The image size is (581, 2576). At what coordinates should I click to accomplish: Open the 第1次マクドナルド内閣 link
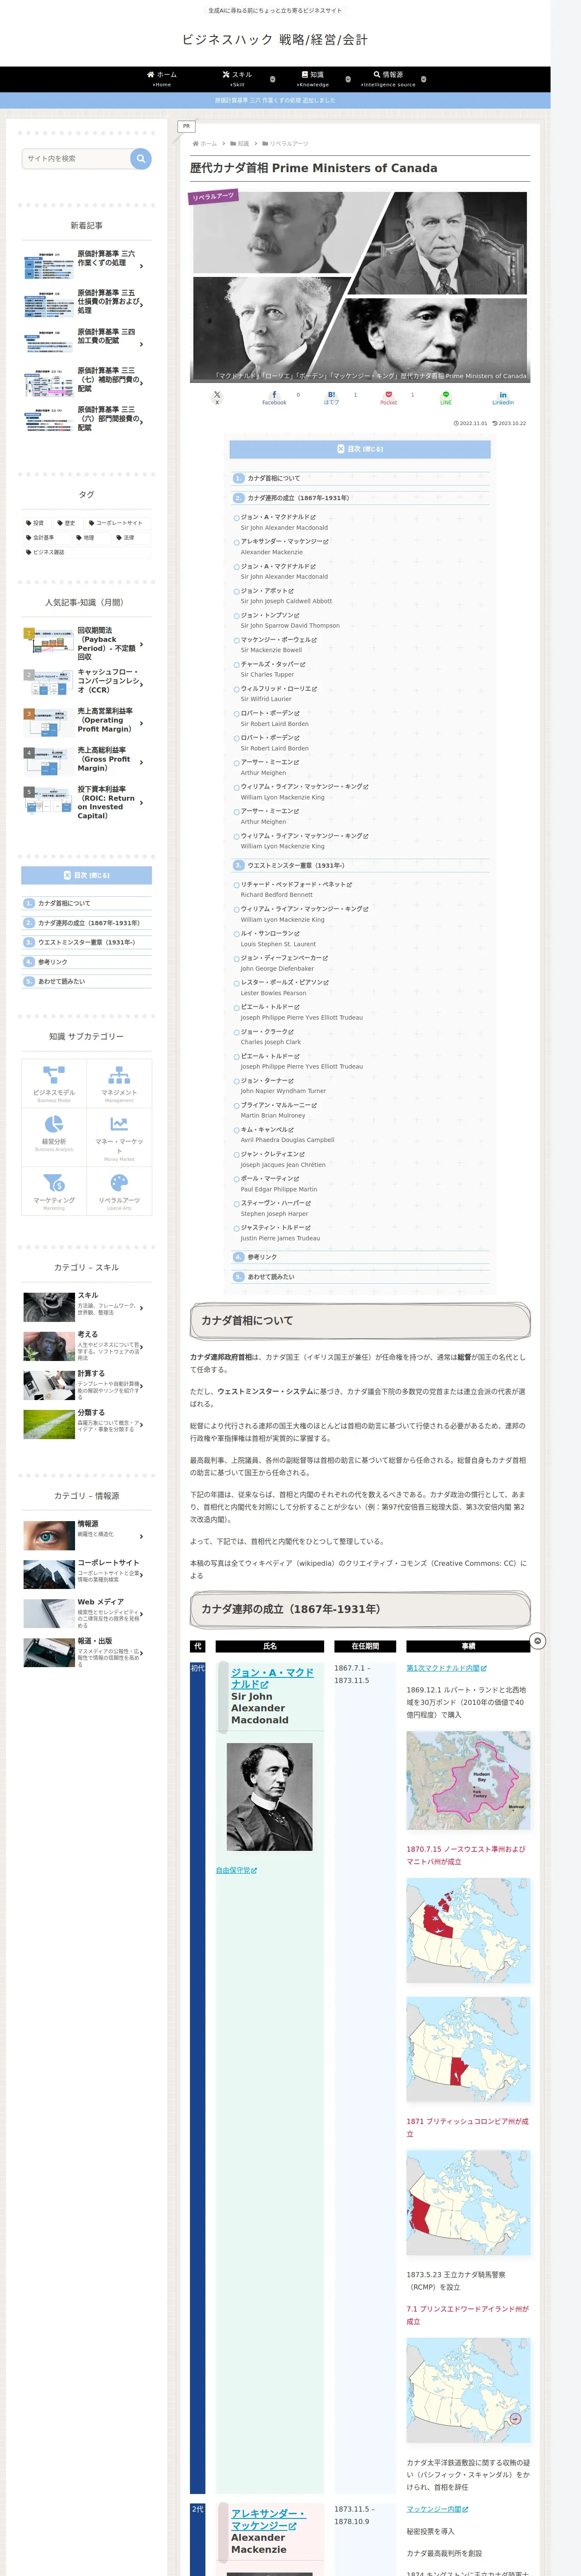pyautogui.click(x=446, y=1668)
